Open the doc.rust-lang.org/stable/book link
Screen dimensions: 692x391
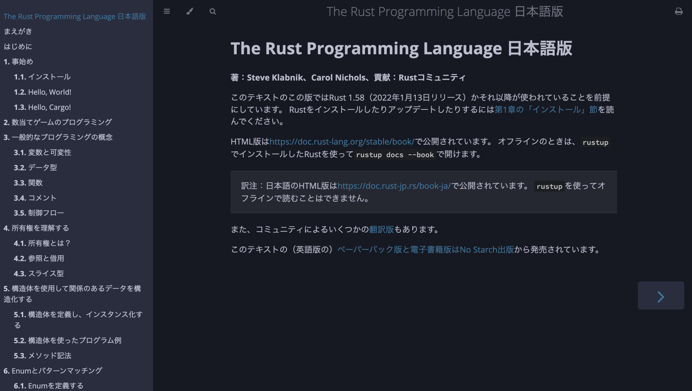pos(342,142)
